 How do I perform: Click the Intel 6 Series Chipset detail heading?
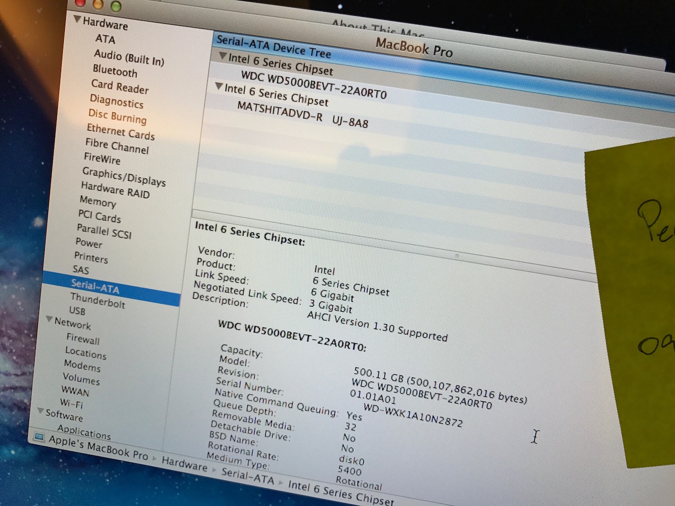[x=250, y=233]
